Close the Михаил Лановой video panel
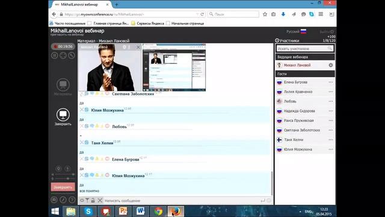 tap(138, 47)
